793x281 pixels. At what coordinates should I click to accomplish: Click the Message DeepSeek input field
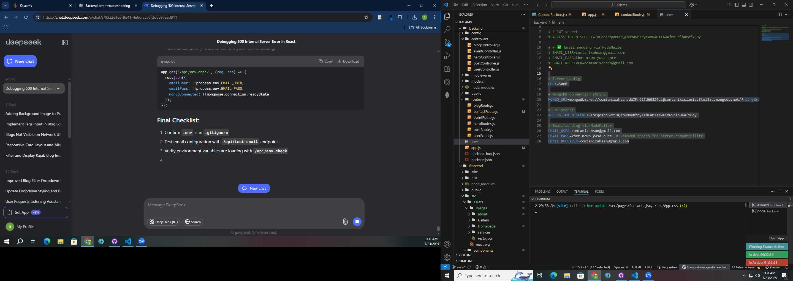(254, 205)
